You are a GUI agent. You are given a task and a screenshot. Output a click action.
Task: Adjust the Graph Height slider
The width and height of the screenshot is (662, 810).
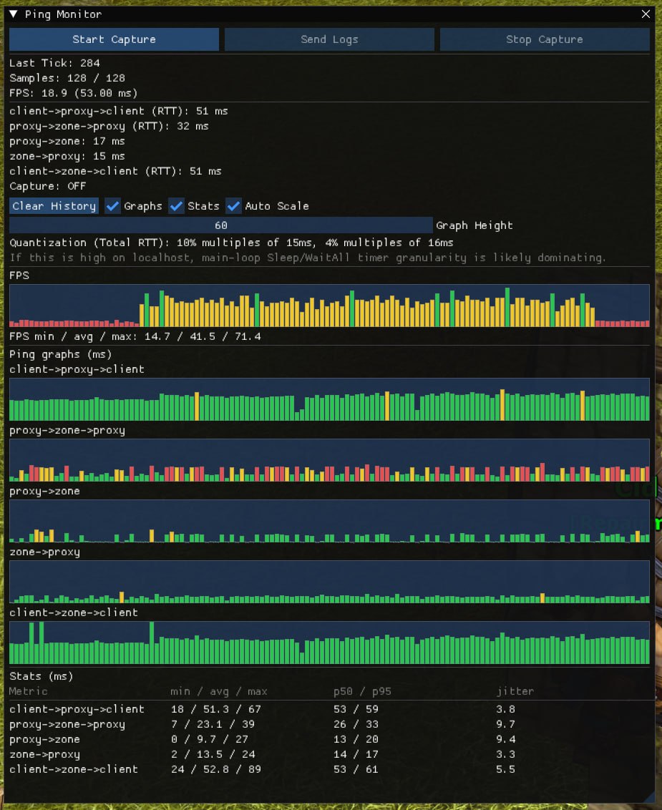(x=220, y=225)
